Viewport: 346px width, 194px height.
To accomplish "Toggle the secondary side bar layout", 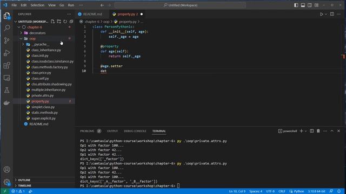I will pos(310,5).
